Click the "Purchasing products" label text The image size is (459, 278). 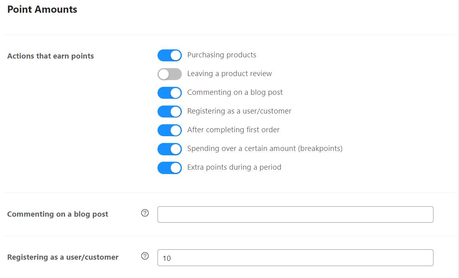point(222,55)
